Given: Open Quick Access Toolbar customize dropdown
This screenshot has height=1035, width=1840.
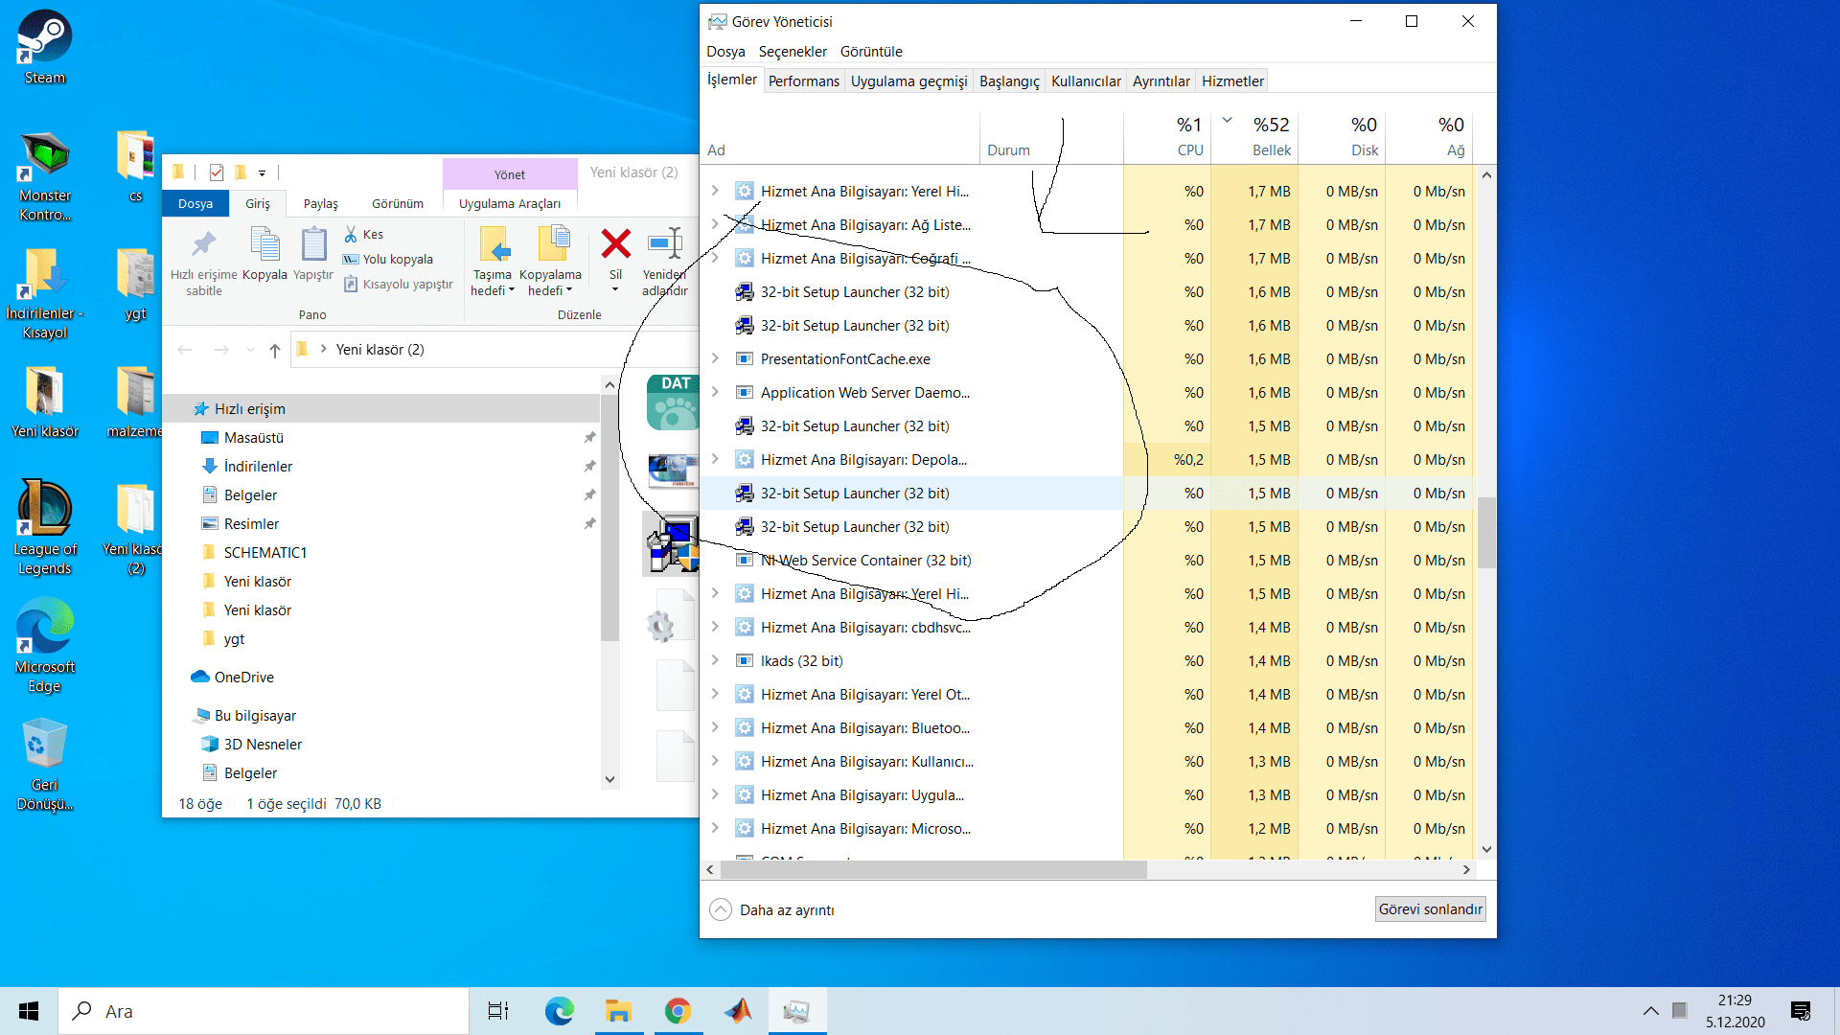Looking at the screenshot, I should (x=262, y=173).
